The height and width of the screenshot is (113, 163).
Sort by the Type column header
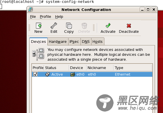(x=133, y=68)
